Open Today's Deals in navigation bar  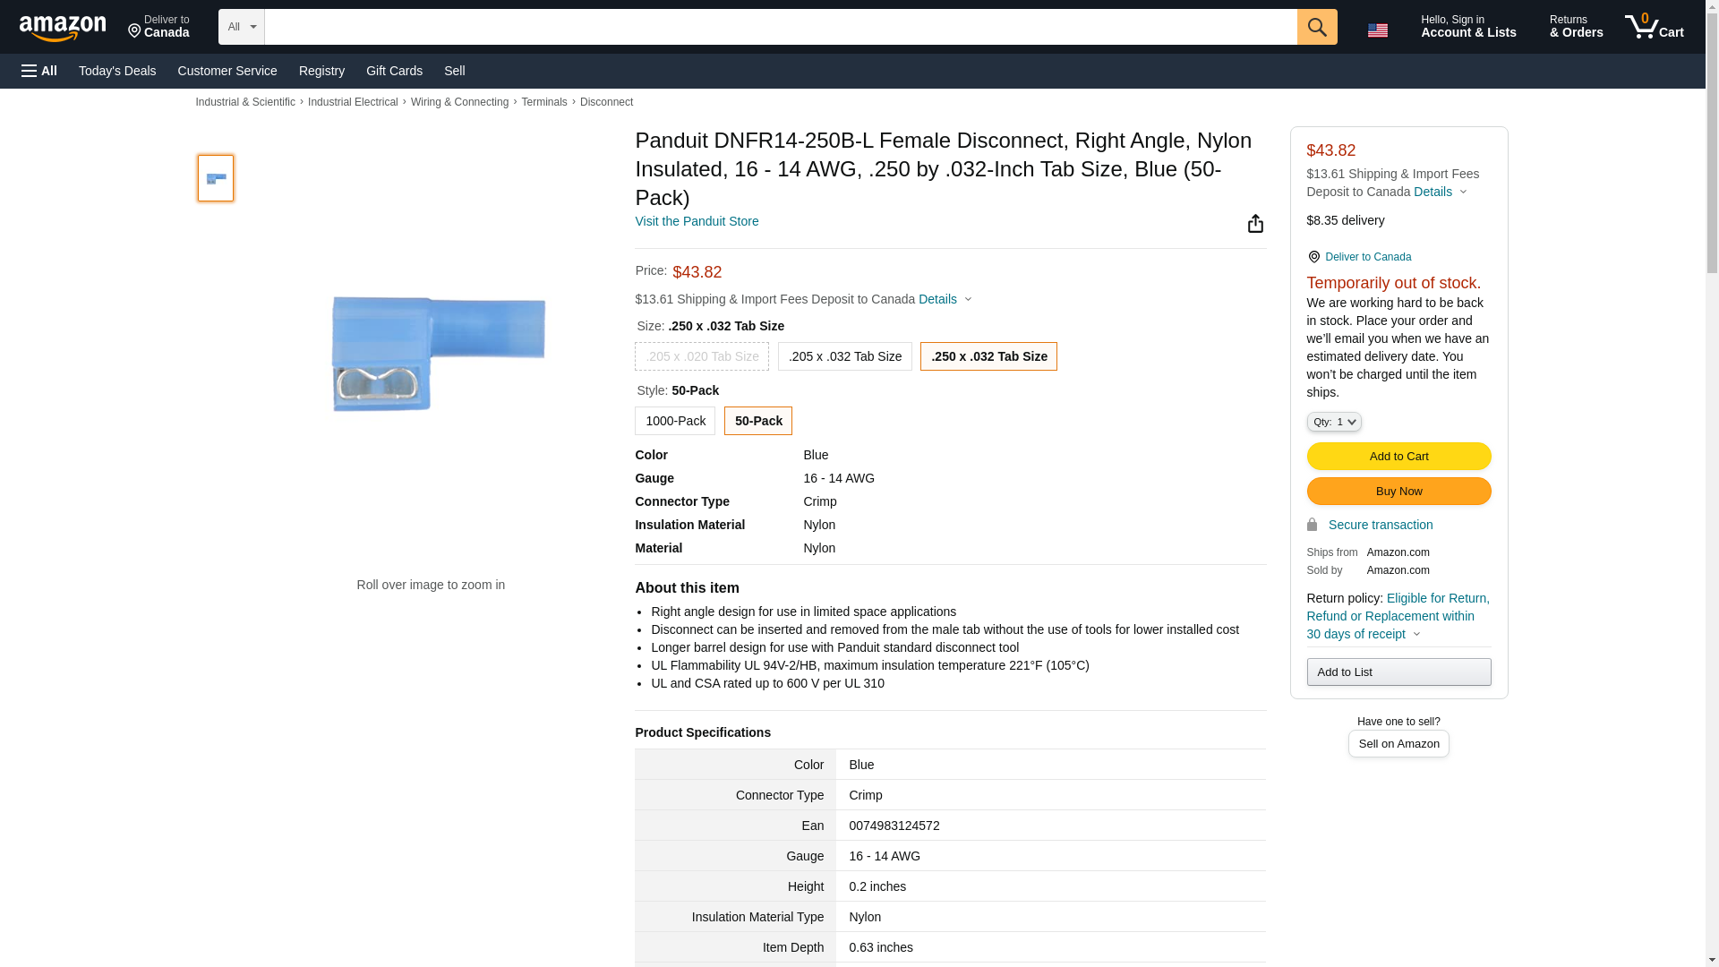(117, 71)
